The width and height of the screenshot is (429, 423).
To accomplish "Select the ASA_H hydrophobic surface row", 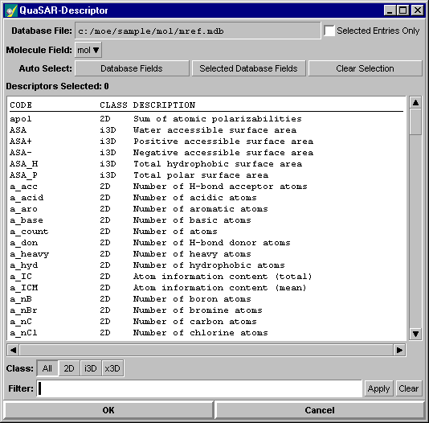I will (206, 164).
